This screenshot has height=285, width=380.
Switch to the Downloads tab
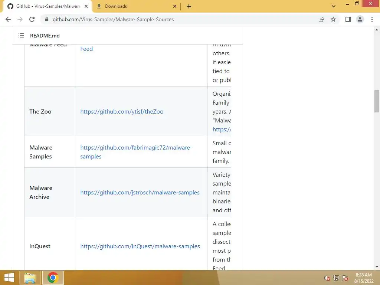[136, 6]
